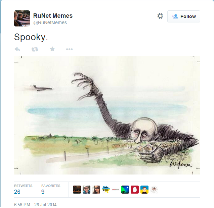This screenshot has height=208, width=214.
Task: Click the cartoon face on blue-yellow avatar
Action: [x=144, y=190]
